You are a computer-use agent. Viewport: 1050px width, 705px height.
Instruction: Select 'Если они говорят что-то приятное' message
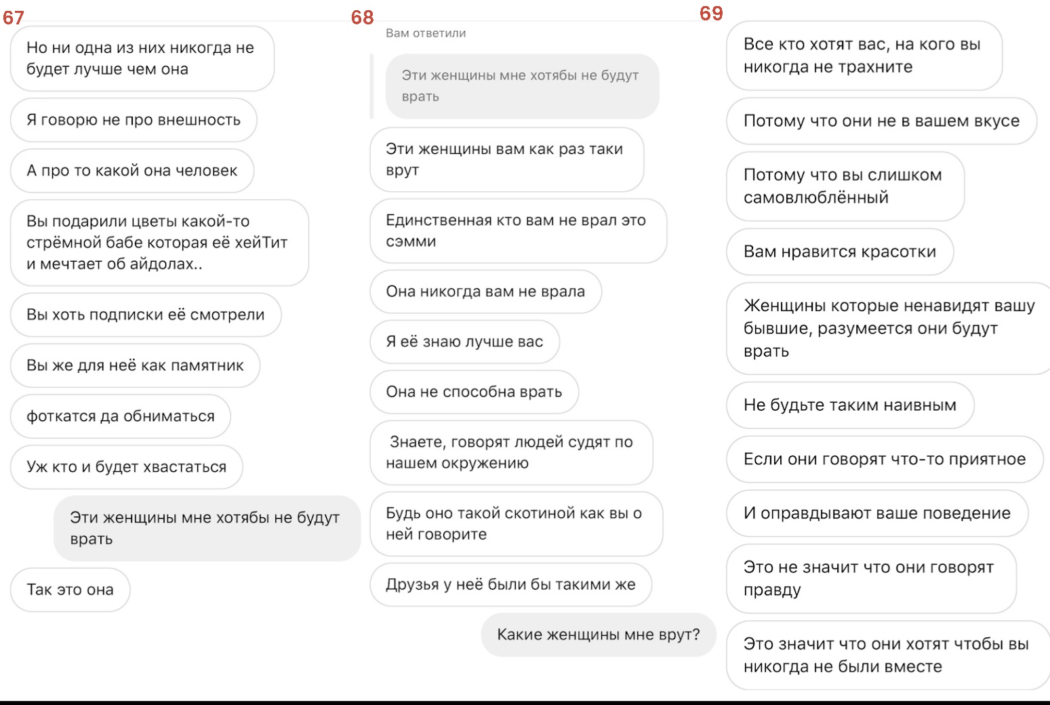[x=885, y=460]
